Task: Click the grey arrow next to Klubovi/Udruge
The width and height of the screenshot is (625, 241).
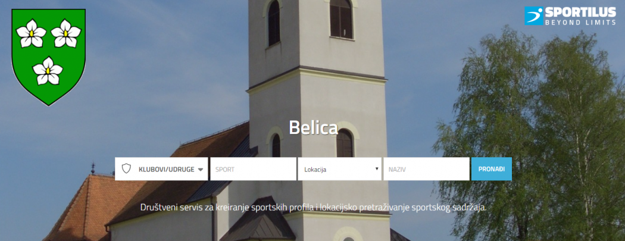Action: point(201,170)
